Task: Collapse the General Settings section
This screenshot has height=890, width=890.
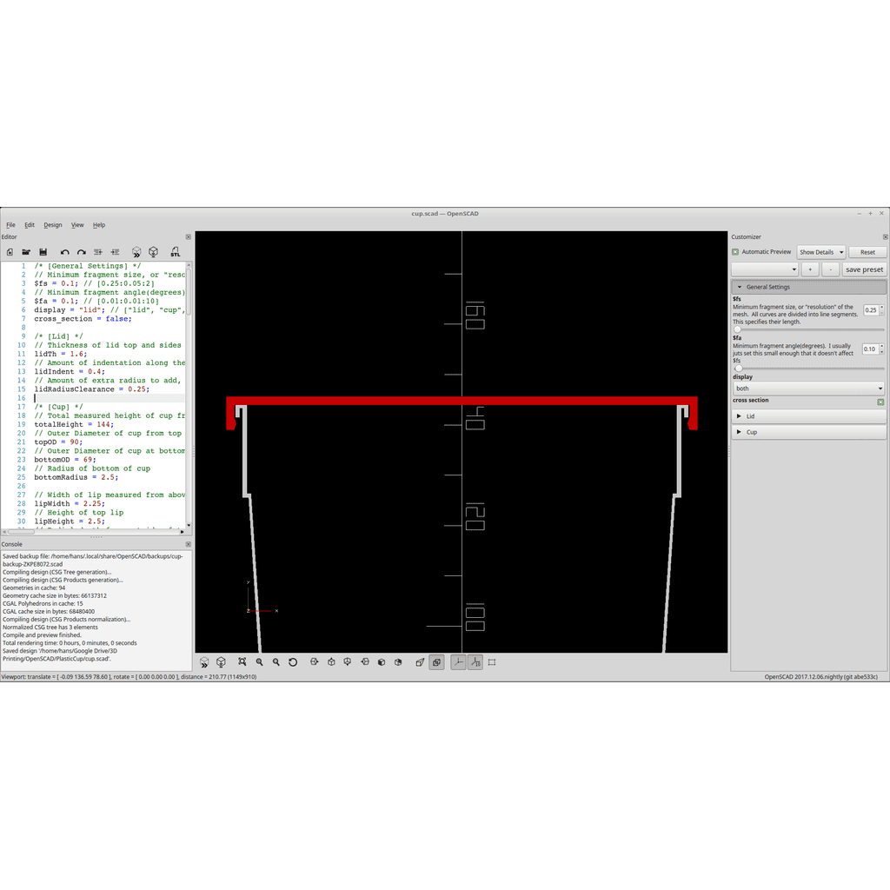Action: pyautogui.click(x=808, y=287)
